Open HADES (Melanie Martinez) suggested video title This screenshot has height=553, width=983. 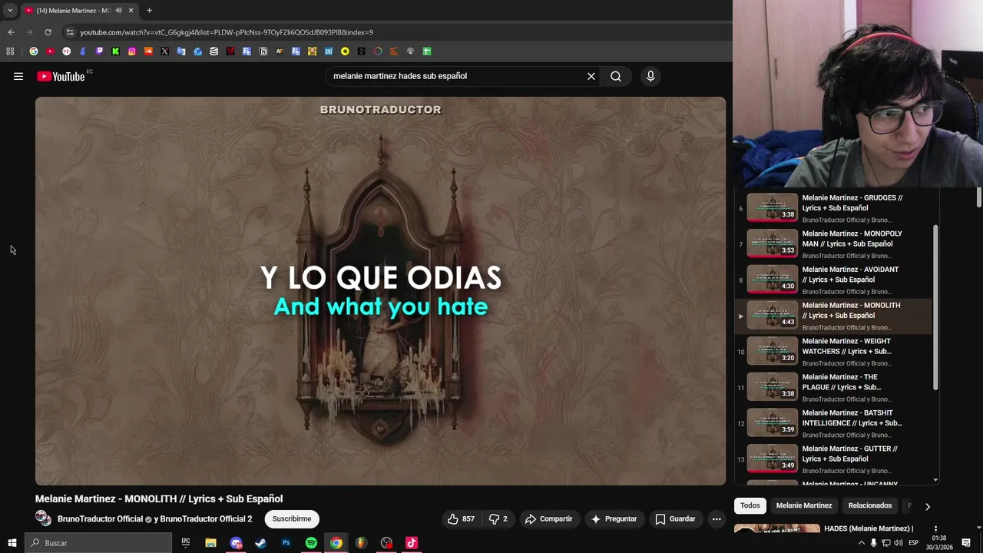pyautogui.click(x=869, y=528)
